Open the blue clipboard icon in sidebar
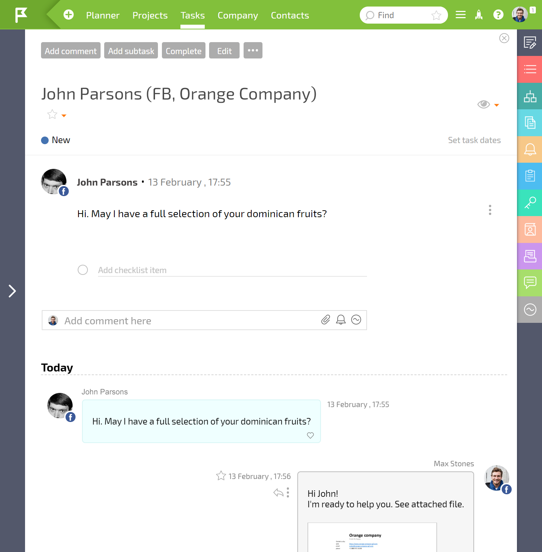 point(530,176)
